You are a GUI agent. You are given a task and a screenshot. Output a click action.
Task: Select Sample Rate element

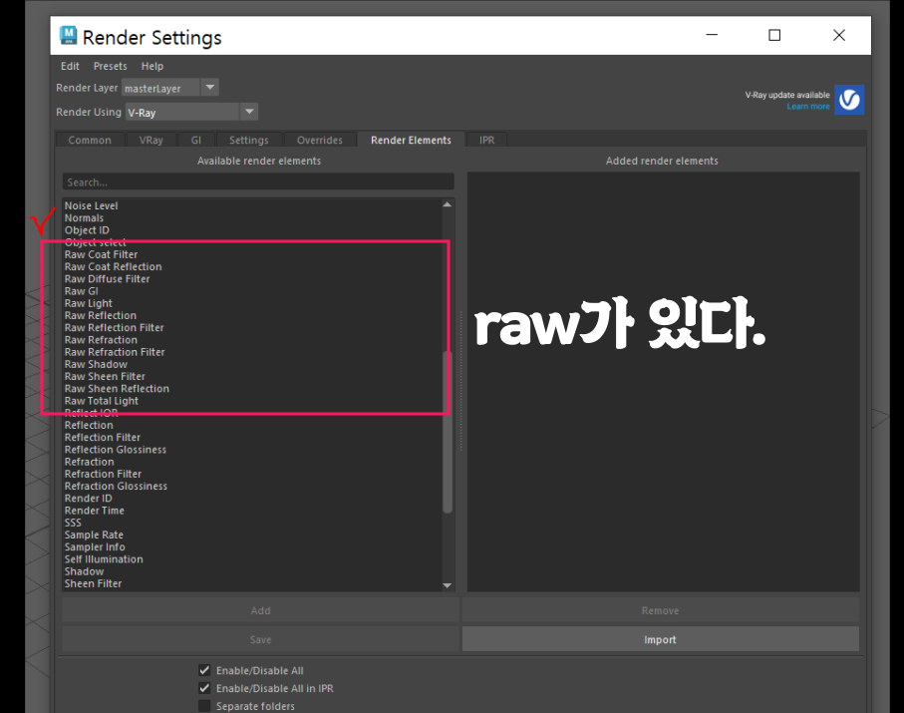[x=94, y=535]
